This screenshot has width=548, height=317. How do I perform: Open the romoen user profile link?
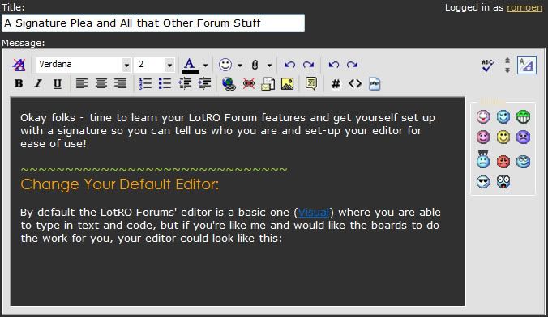[x=524, y=7]
